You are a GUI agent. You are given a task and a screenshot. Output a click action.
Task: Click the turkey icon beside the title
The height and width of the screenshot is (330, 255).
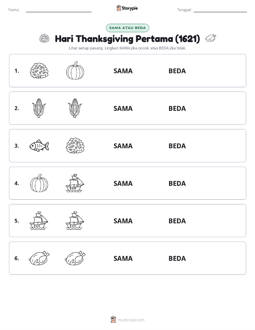211,38
